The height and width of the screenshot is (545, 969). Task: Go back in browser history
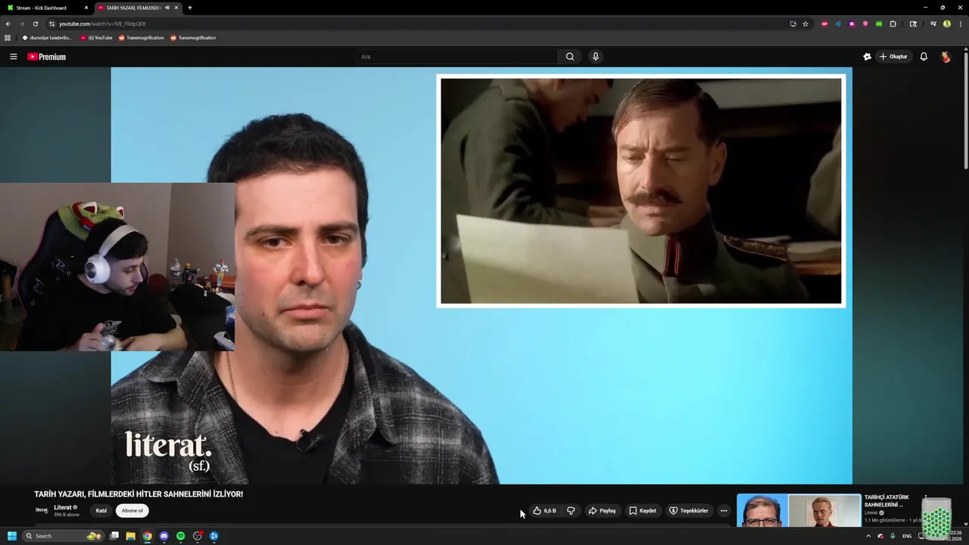[x=8, y=23]
